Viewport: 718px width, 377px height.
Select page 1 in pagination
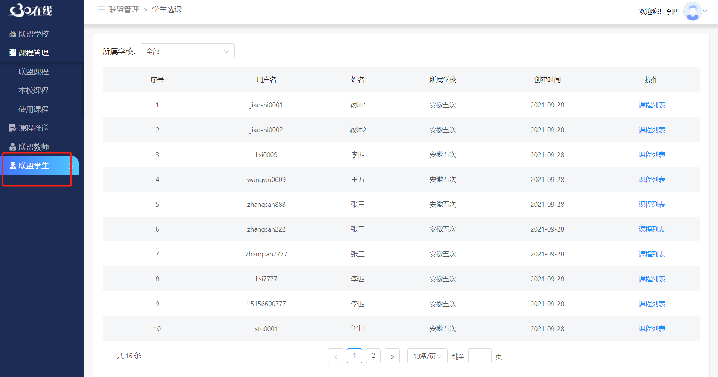pyautogui.click(x=354, y=356)
